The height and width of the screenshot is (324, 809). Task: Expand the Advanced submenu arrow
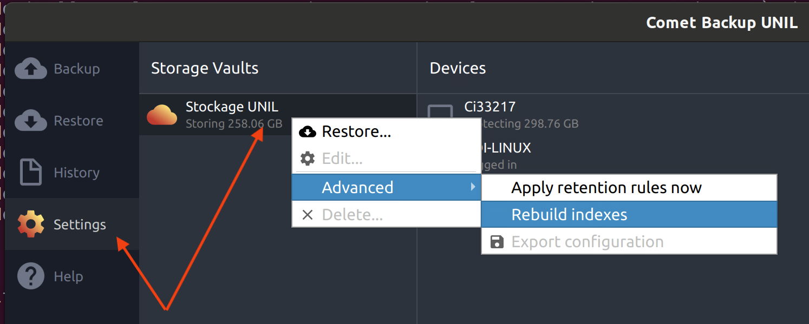click(x=473, y=187)
